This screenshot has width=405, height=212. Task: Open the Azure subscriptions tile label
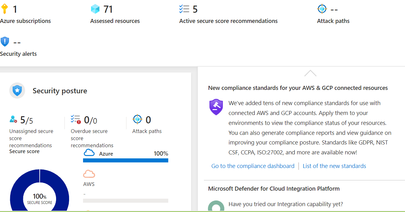tap(25, 21)
